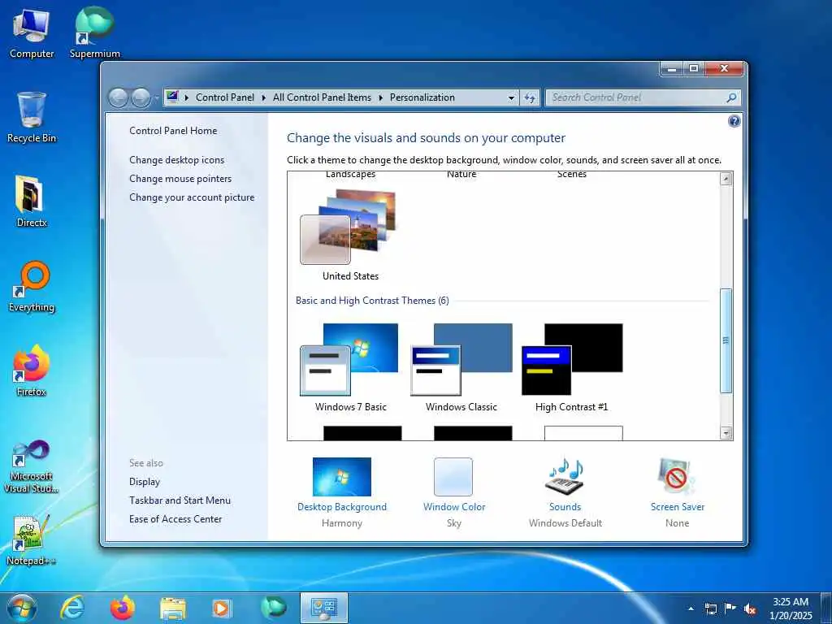Select the United States theme
Image resolution: width=832 pixels, height=624 pixels.
pyautogui.click(x=350, y=235)
